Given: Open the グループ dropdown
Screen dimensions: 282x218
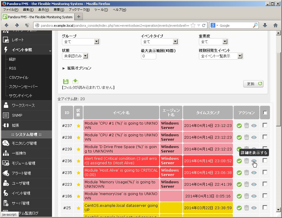Looking at the screenshot, I should (x=81, y=42).
